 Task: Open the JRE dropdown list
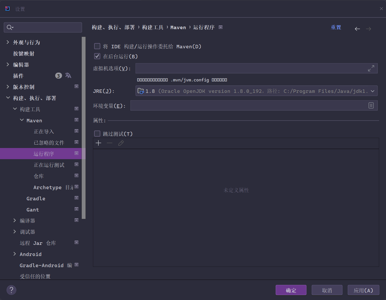(x=372, y=91)
